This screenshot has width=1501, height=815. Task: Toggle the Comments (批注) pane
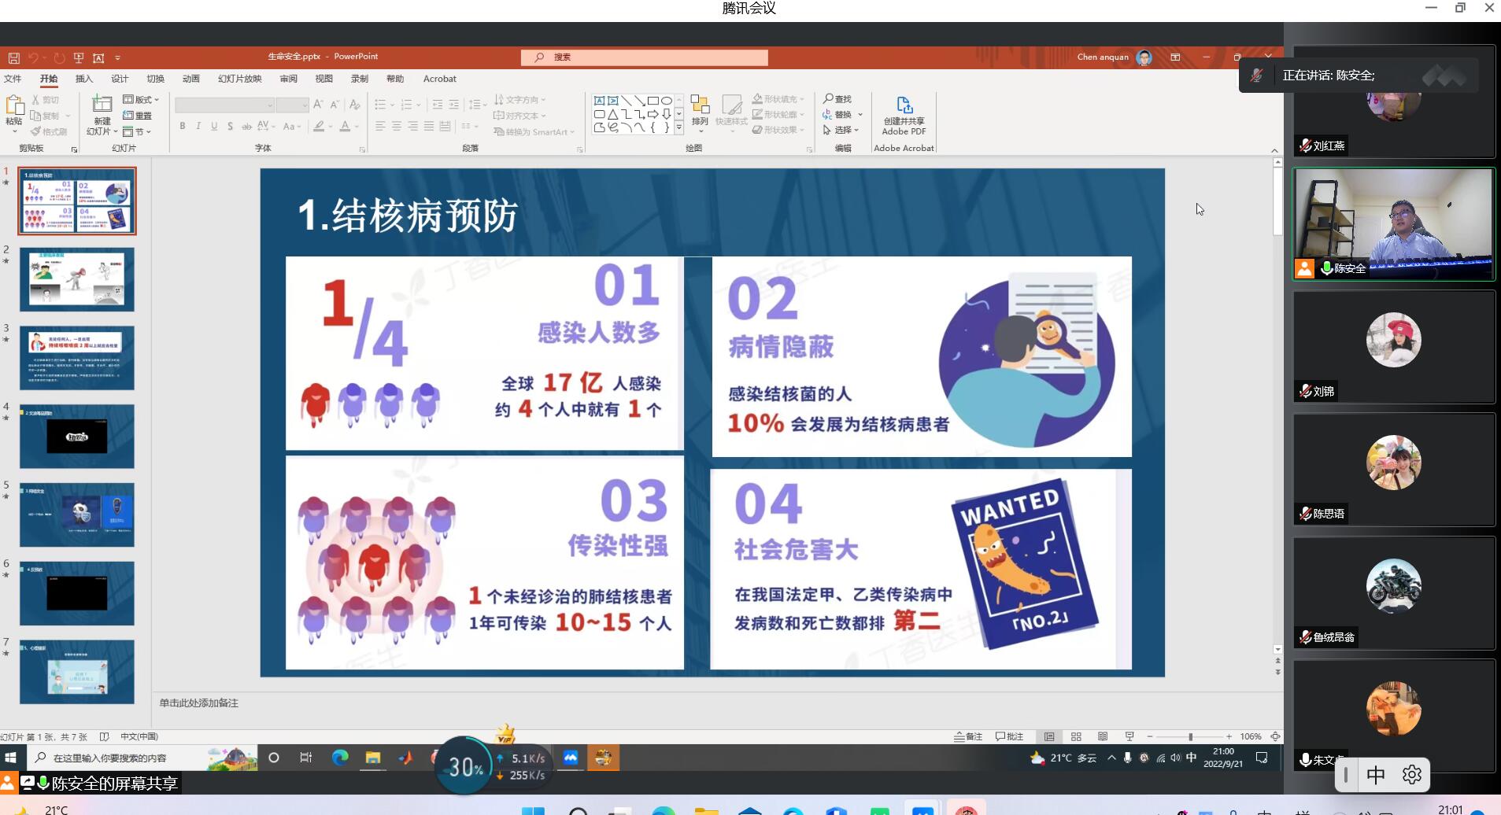click(1009, 737)
